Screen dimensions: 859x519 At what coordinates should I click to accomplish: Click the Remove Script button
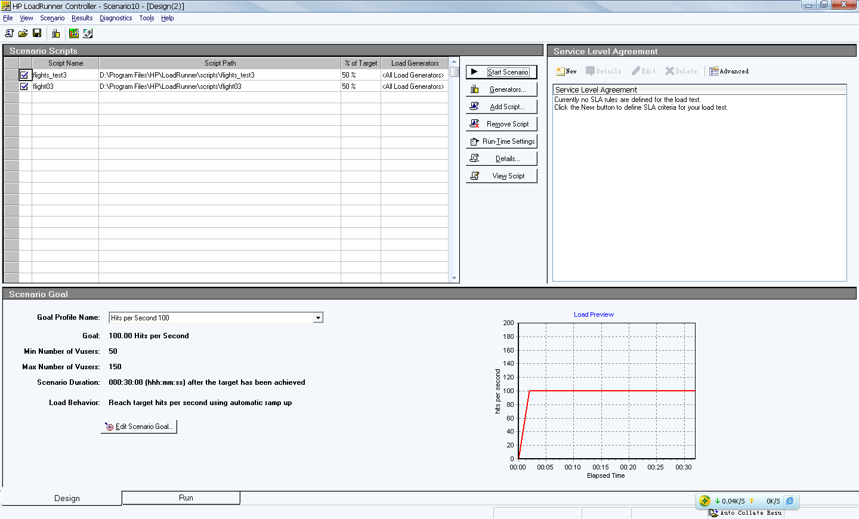click(502, 124)
